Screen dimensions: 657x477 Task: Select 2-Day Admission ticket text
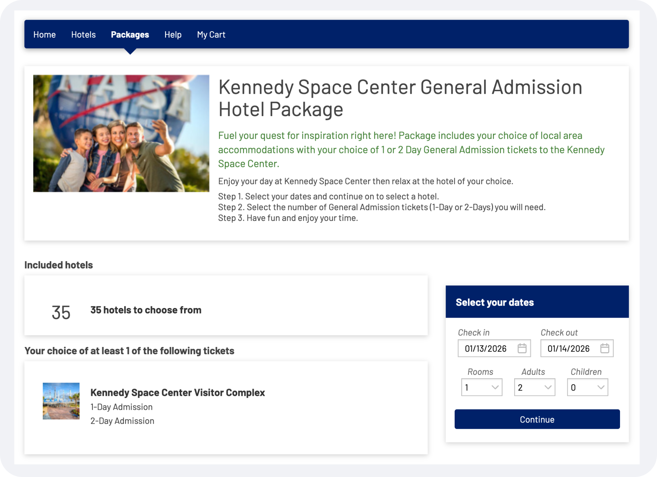(122, 421)
